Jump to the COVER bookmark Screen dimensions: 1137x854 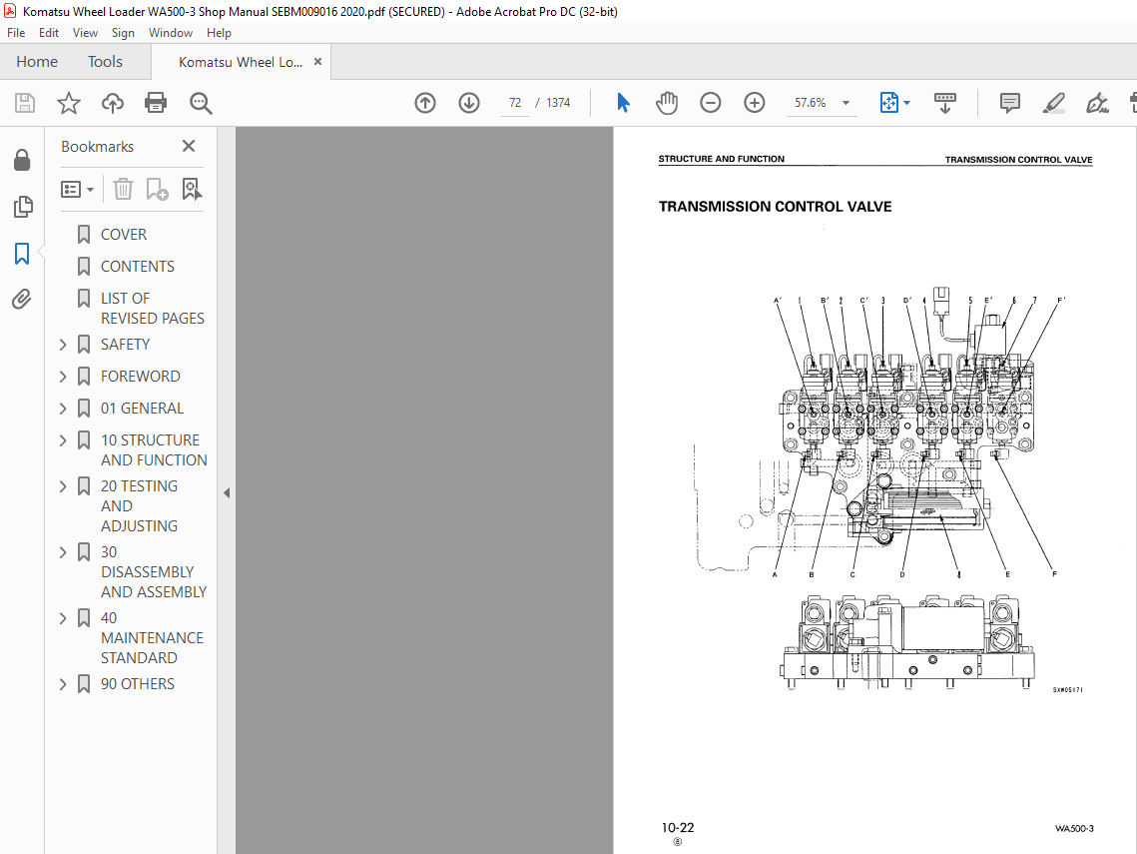123,235
